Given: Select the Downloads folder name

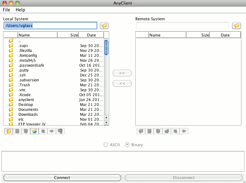Looking at the screenshot, I should coord(28,114).
